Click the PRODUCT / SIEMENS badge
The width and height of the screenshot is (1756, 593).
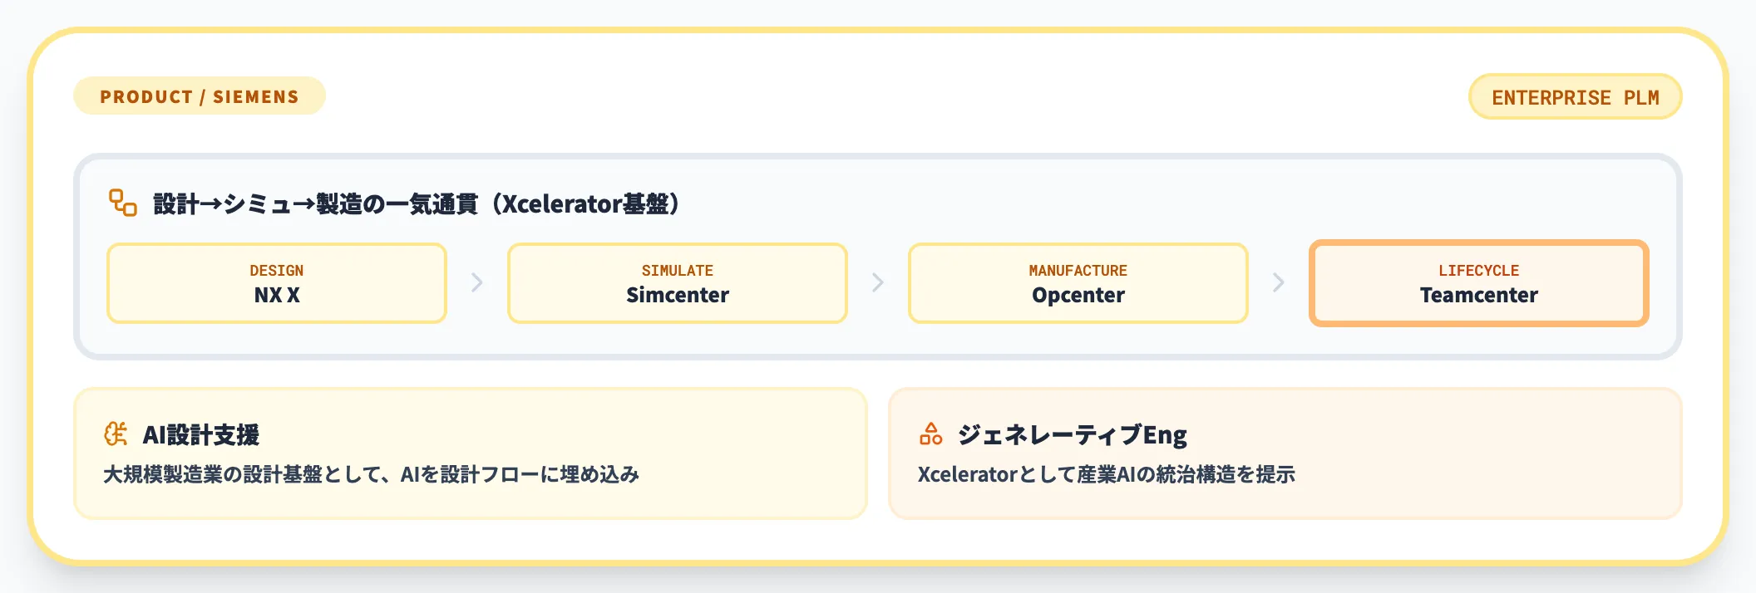coord(200,96)
